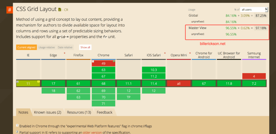The height and width of the screenshot is (134, 276).
Task: Select the Samsung Internet 7.2 cell
Action: [254, 84]
